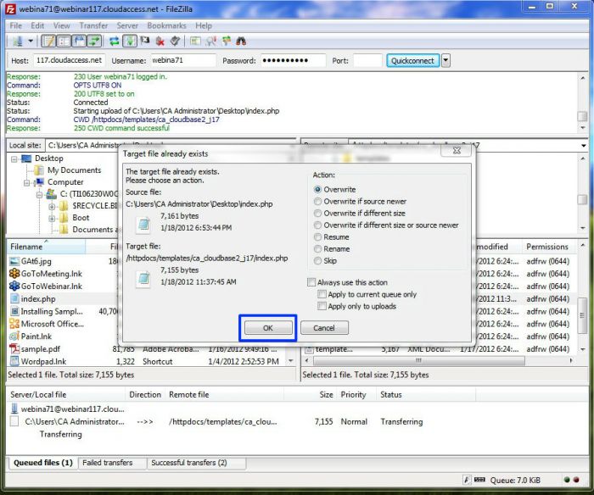Viewport: 594px width, 495px height.
Task: Confirm the dialog with OK
Action: (x=268, y=328)
